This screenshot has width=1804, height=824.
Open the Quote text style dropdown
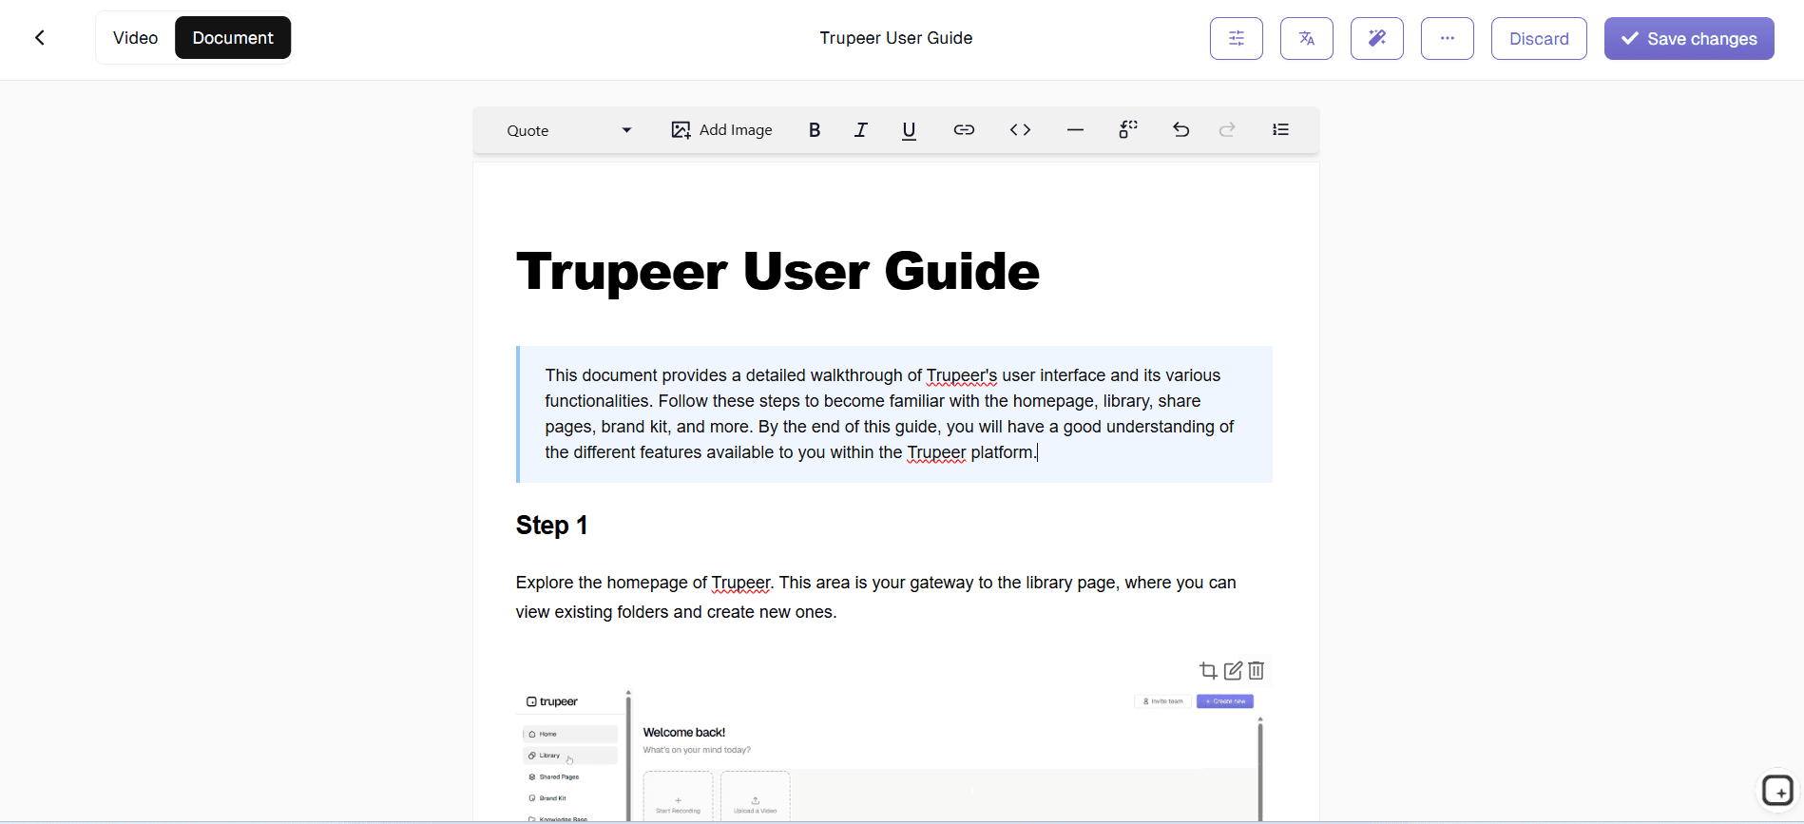click(x=568, y=130)
